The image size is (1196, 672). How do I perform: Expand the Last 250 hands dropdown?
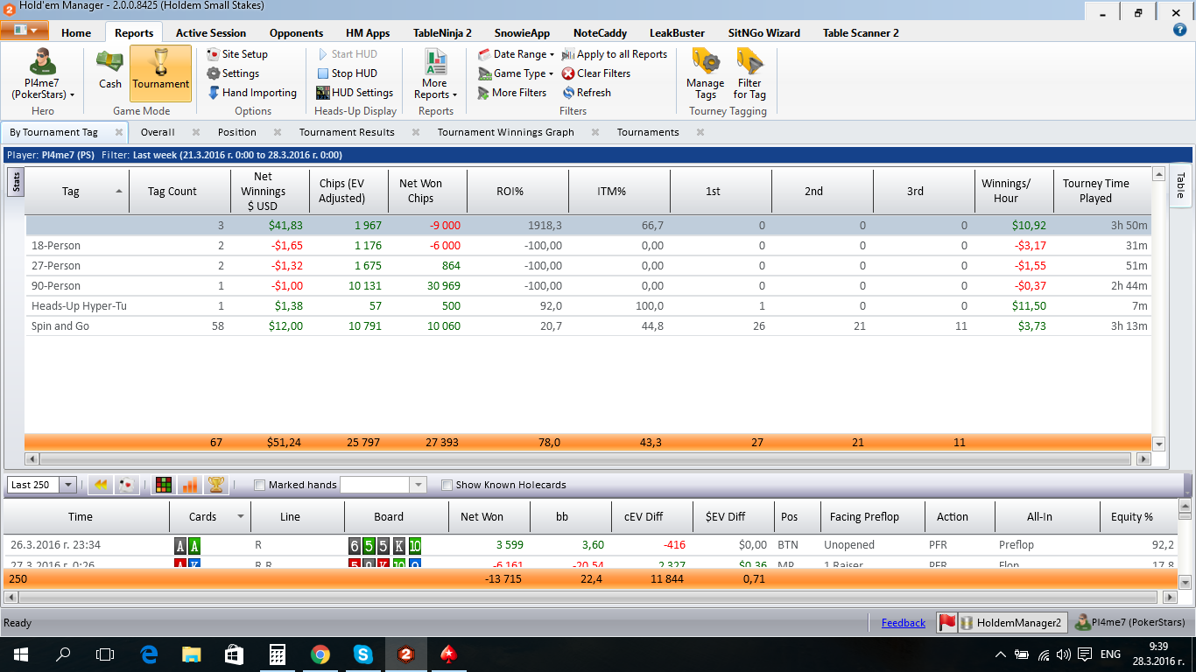coord(68,485)
